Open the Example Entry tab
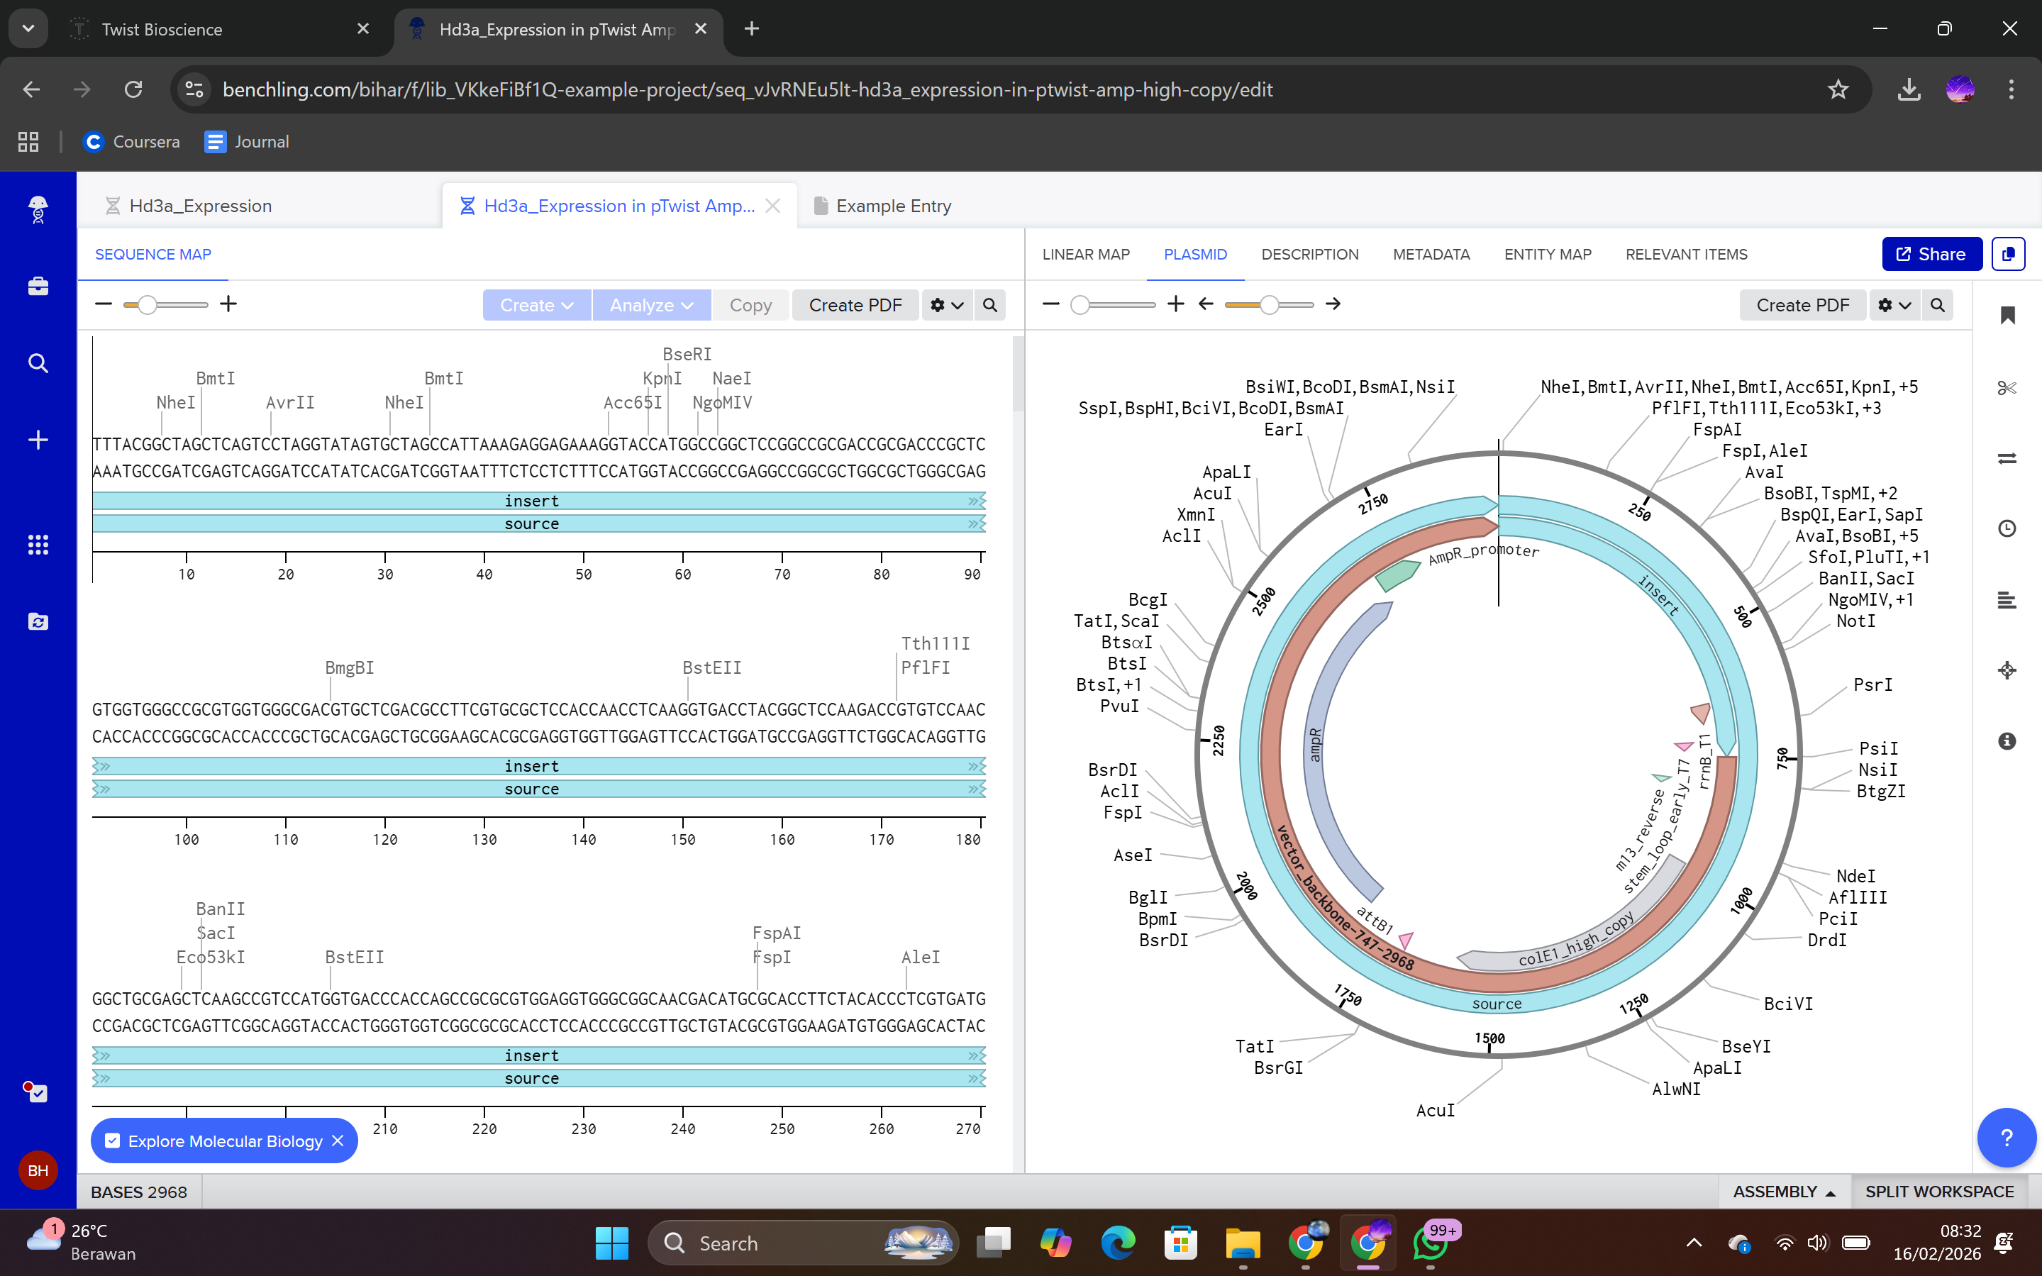 [x=893, y=206]
